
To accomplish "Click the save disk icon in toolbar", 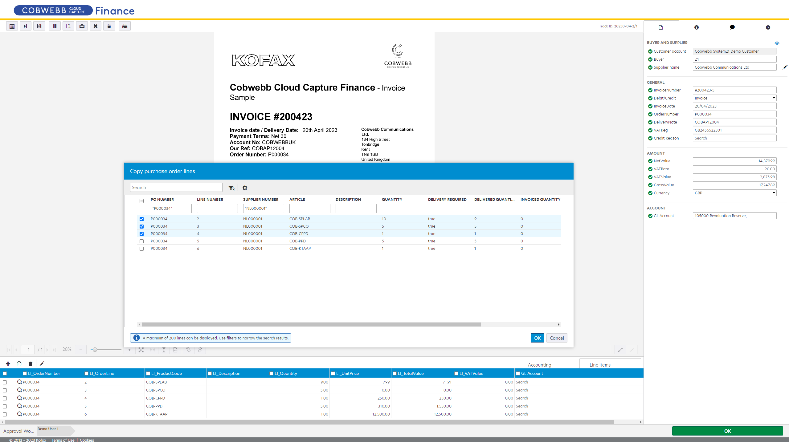I will (x=39, y=26).
